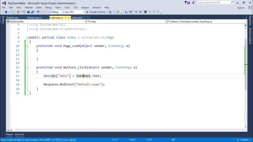Open the Tools menu

(x=67, y=7)
